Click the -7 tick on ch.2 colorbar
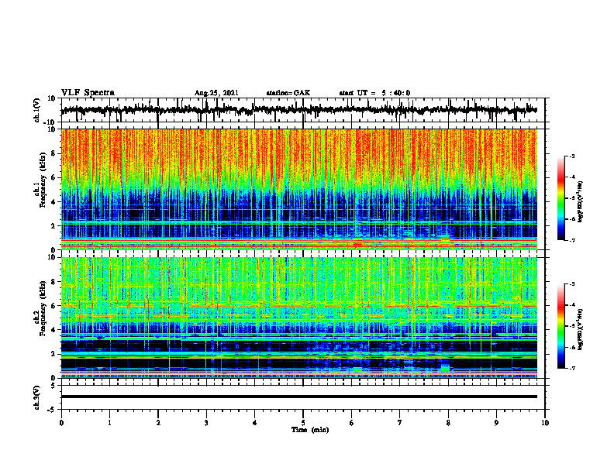 [571, 369]
